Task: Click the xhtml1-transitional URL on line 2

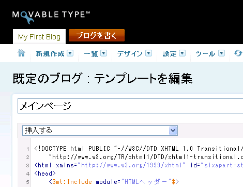Action: (146, 157)
